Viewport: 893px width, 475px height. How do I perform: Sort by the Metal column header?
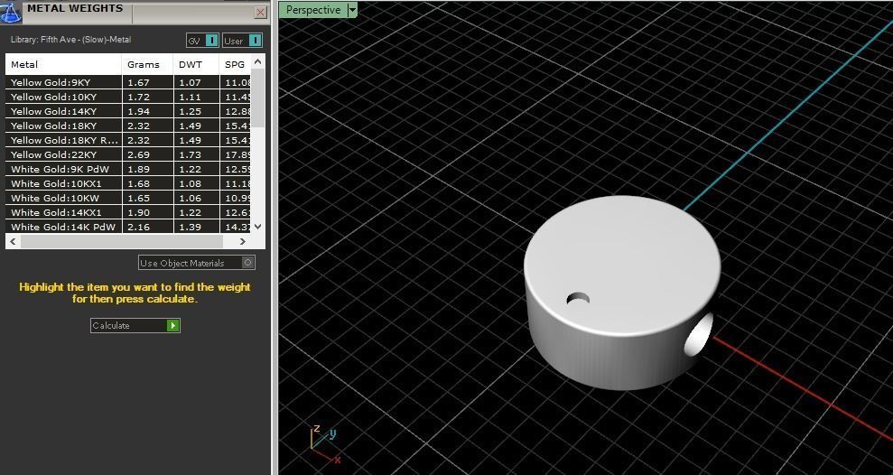pos(64,64)
